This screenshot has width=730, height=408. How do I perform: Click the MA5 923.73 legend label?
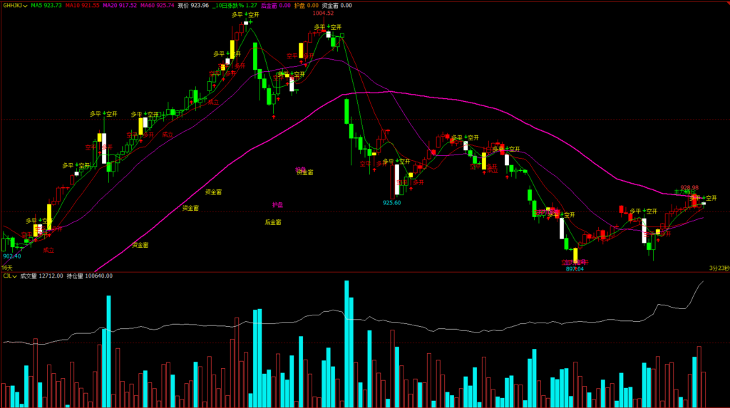[46, 5]
